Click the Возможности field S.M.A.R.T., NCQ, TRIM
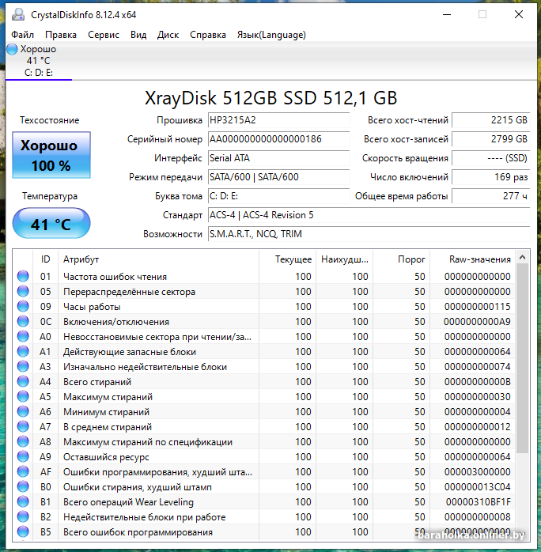541x552 pixels. 369,234
